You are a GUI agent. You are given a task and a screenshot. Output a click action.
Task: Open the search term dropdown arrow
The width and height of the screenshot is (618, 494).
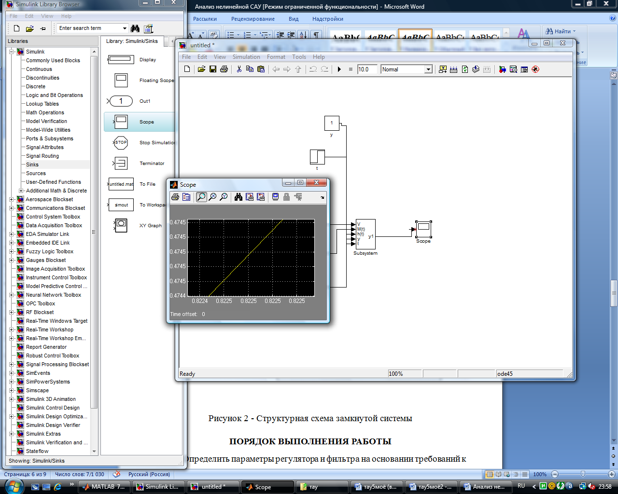[x=125, y=28]
